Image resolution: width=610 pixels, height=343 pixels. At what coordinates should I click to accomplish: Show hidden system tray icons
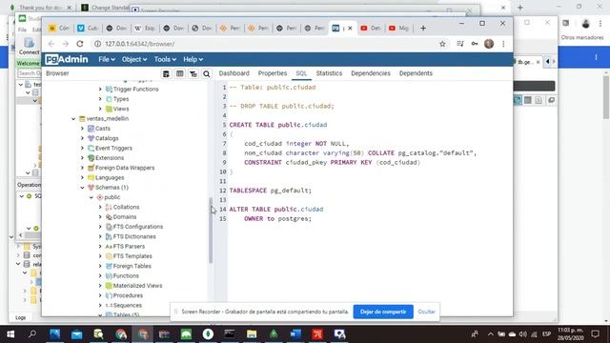click(x=490, y=334)
